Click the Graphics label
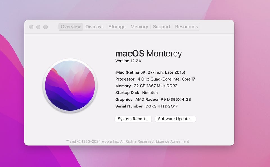Viewport: 270px width, 167px height. pyautogui.click(x=124, y=99)
